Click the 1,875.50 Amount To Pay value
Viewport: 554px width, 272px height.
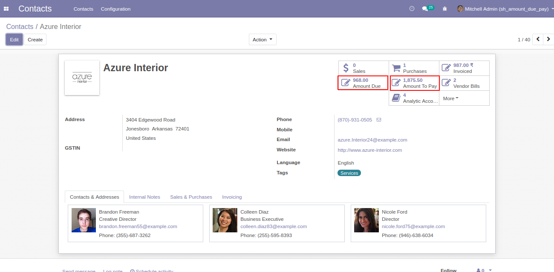pos(413,80)
